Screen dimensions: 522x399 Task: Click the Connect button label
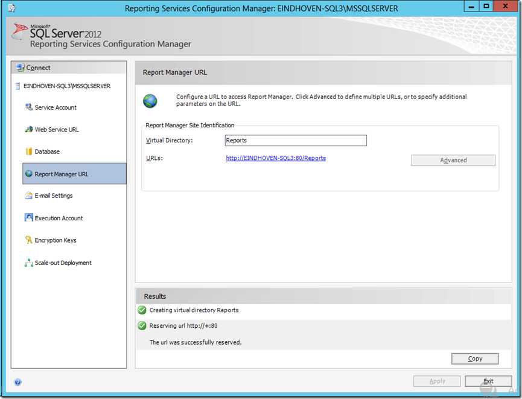38,68
